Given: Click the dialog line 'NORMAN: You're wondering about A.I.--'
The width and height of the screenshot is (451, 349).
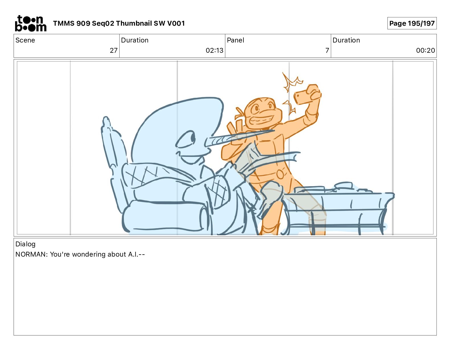Looking at the screenshot, I should click(x=80, y=254).
